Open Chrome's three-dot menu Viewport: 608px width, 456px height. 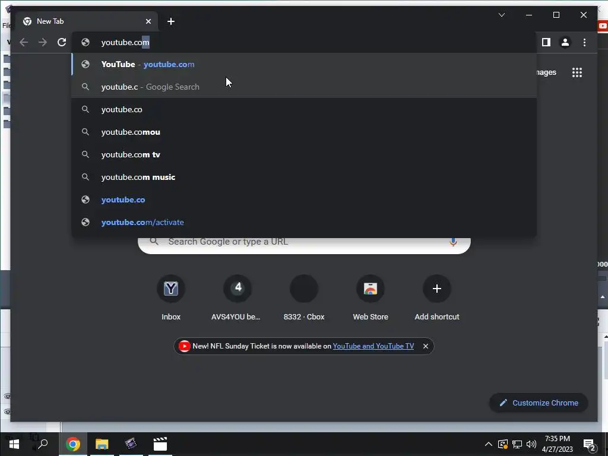pos(584,42)
